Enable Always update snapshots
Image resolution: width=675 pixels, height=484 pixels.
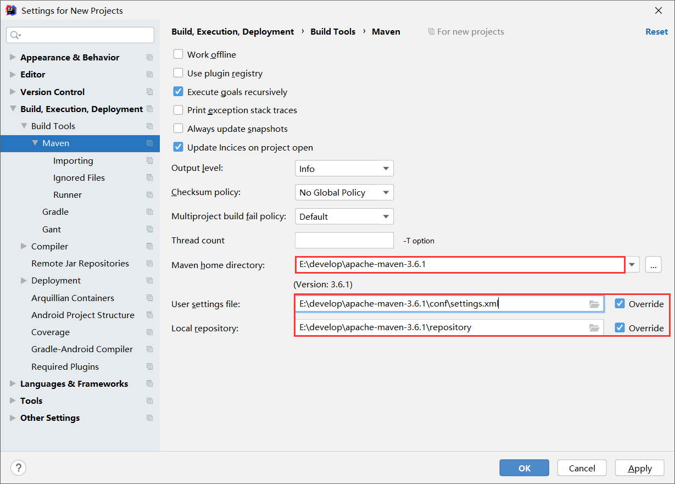click(178, 129)
